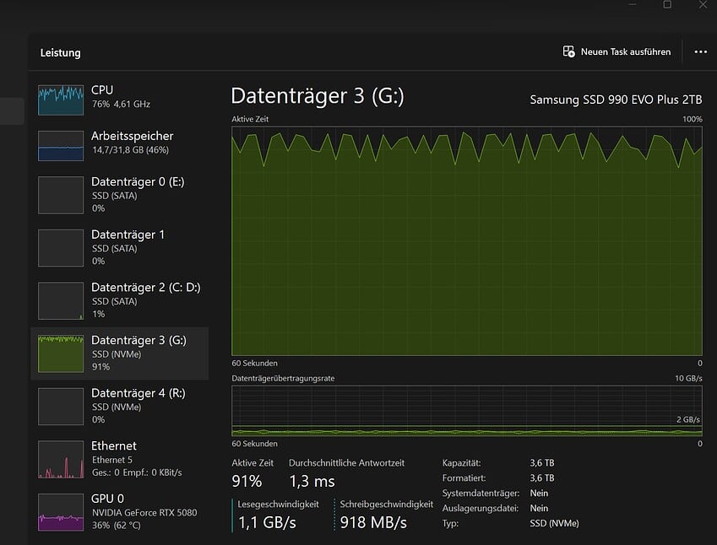Screen dimensions: 717x545
Task: Open the GPU 0 RTX 5080 graph thumbnail
Action: pos(61,512)
